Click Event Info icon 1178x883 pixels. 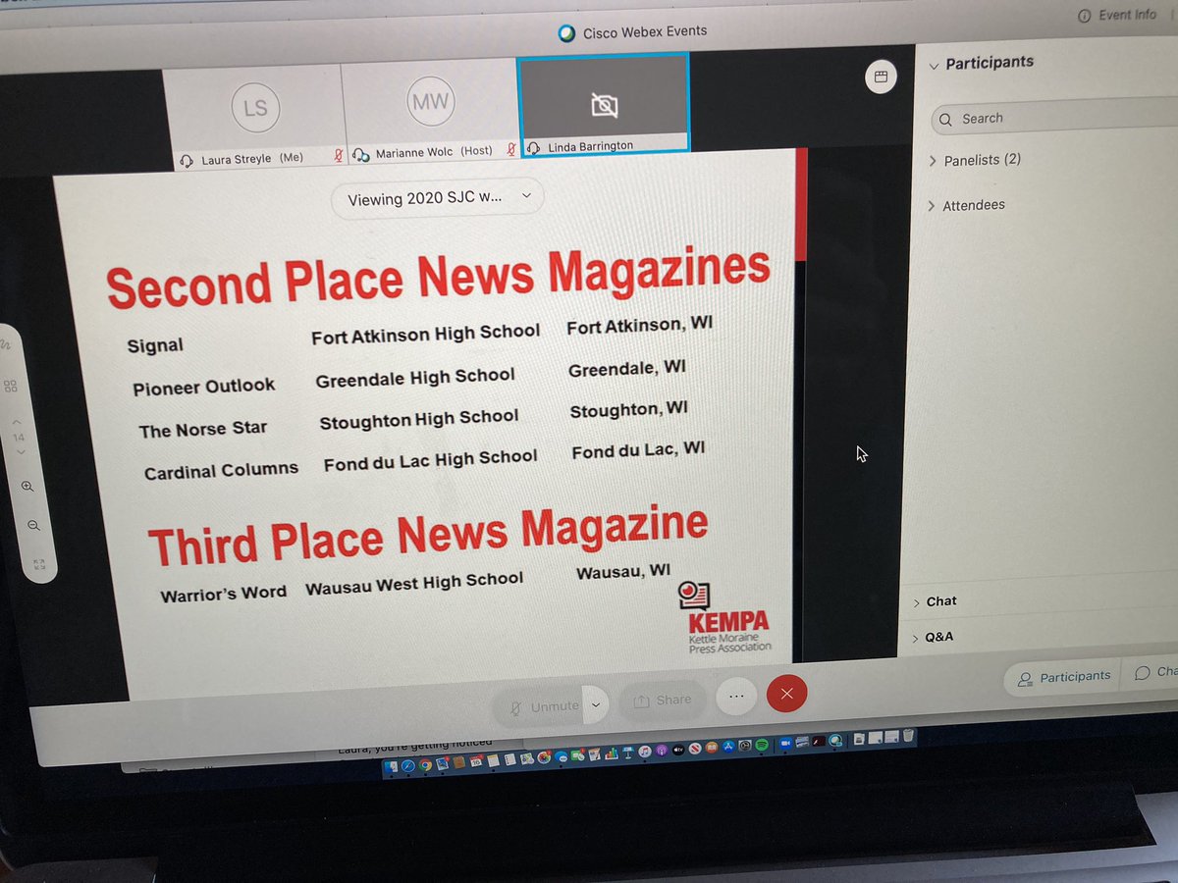click(x=1084, y=16)
